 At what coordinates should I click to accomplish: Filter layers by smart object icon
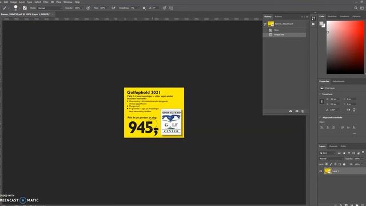pyautogui.click(x=359, y=153)
